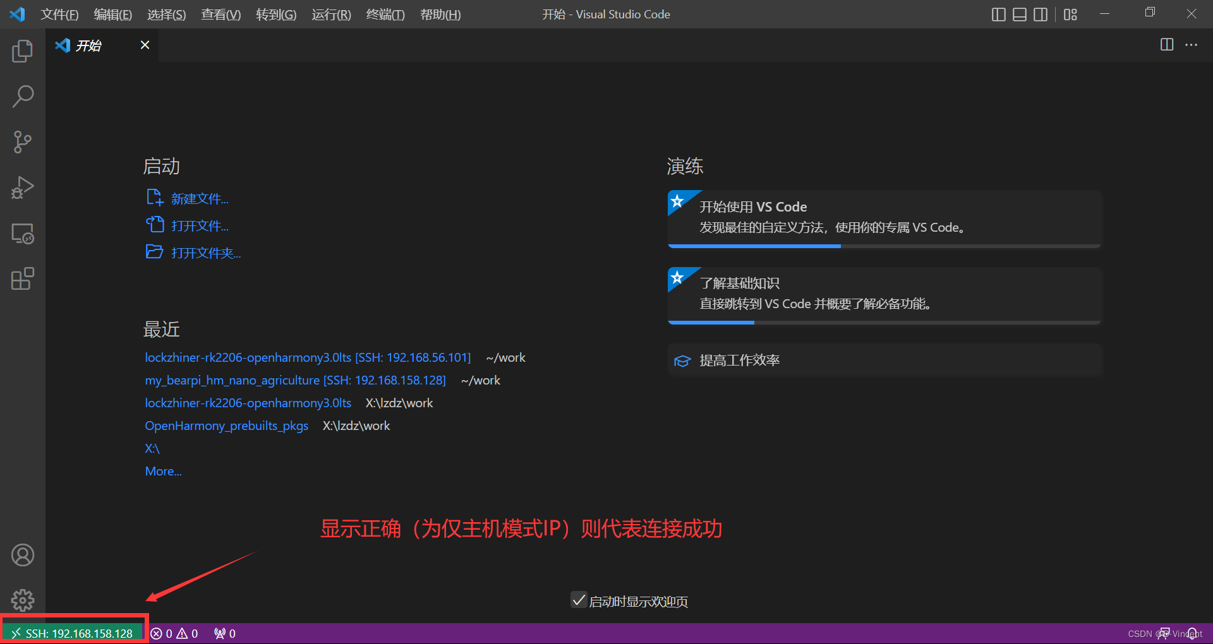
Task: Click progress bar under 了解基础知识
Action: click(884, 323)
